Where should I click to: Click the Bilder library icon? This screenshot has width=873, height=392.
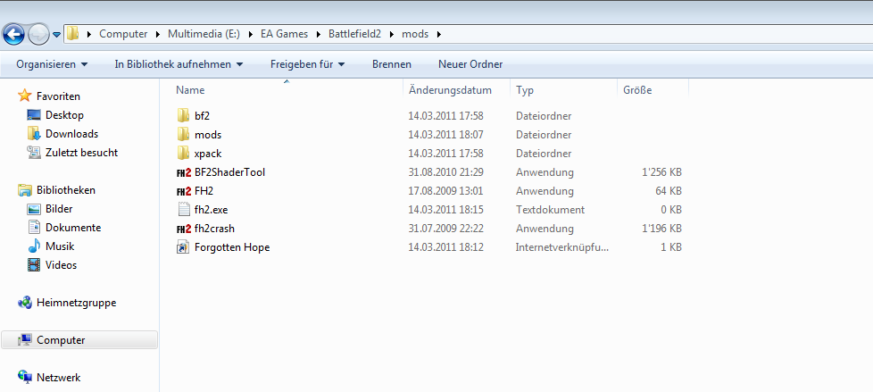click(34, 209)
